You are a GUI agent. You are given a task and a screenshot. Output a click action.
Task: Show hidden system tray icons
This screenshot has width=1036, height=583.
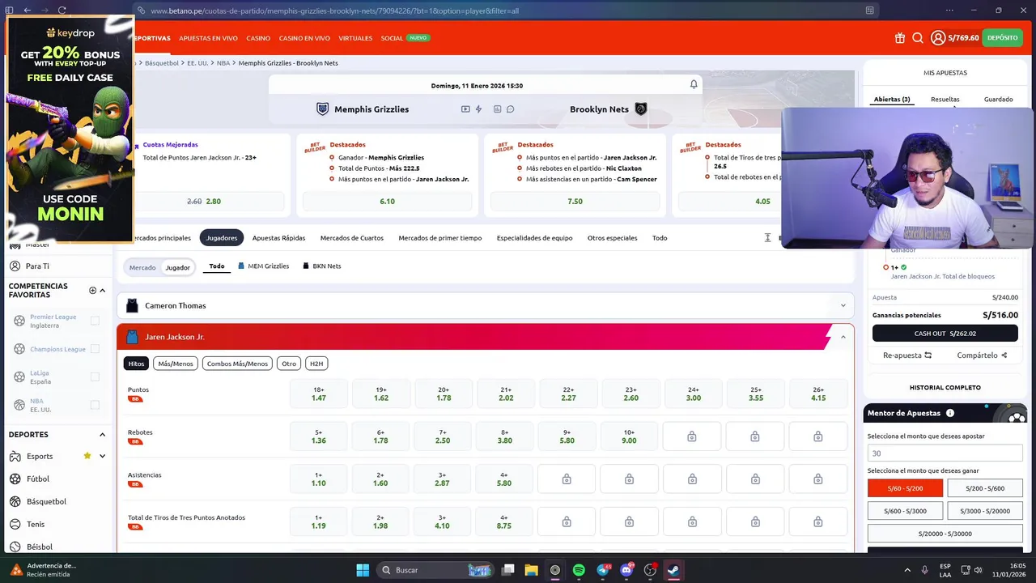click(907, 570)
